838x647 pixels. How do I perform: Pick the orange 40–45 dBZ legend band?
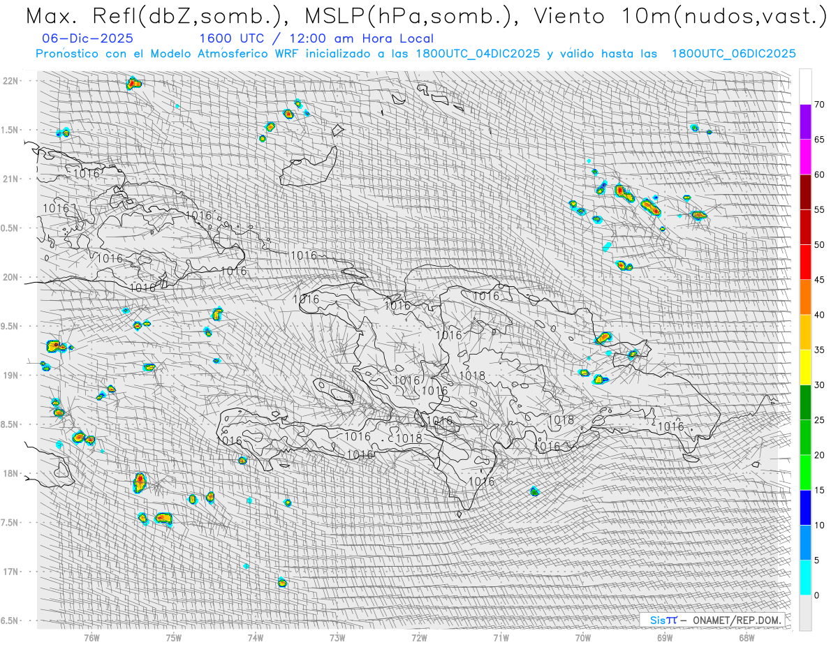click(805, 297)
